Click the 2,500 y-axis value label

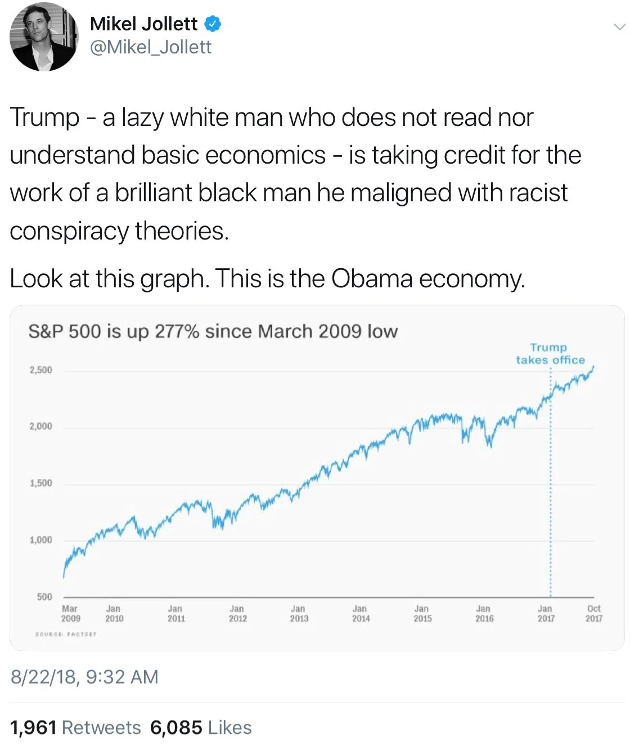(40, 370)
